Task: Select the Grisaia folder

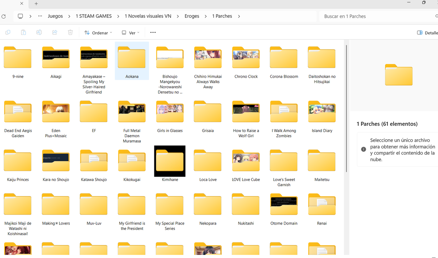Action: click(x=208, y=117)
